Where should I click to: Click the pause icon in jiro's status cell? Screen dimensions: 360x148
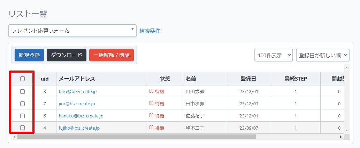pyautogui.click(x=151, y=104)
